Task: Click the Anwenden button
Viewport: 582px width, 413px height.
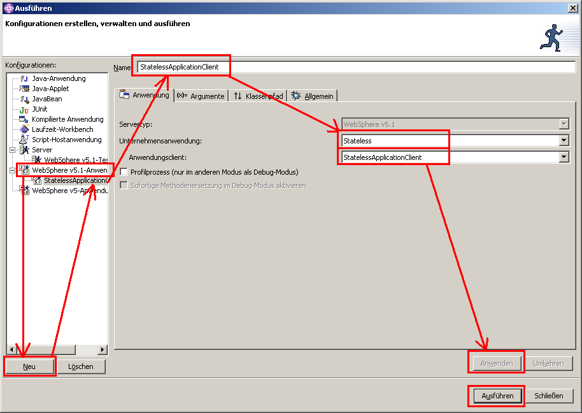Action: click(x=497, y=363)
